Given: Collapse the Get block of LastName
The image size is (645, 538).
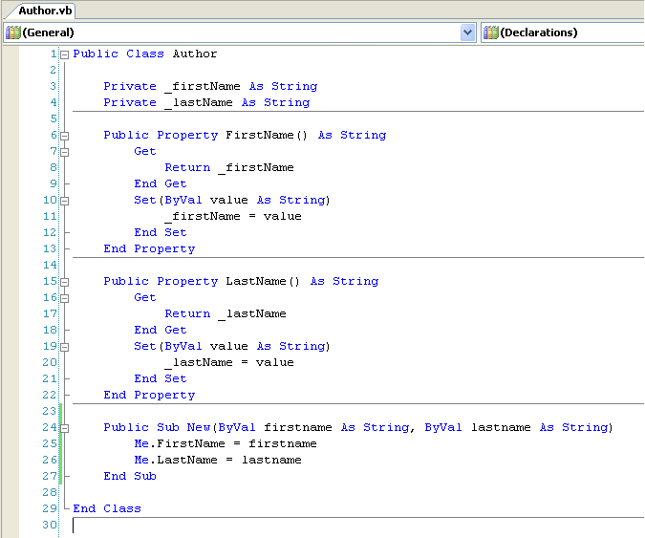Looking at the screenshot, I should point(65,298).
